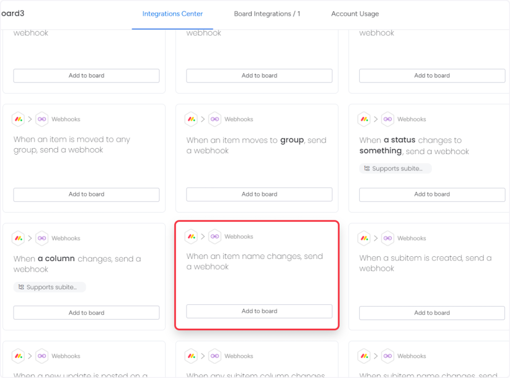Screen dimensions: 510x378
Task: Add 'item moves to group' webhook to board
Action: (259, 194)
